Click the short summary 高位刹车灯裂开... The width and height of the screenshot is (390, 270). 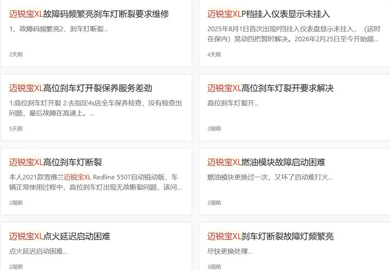point(232,103)
